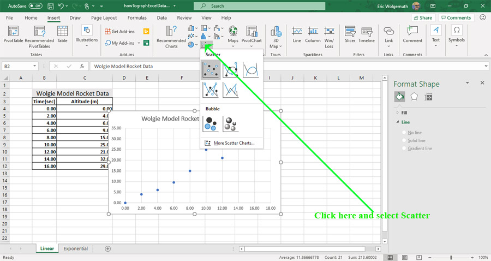Select the basic Scatter chart icon
491x261 pixels.
[211, 69]
